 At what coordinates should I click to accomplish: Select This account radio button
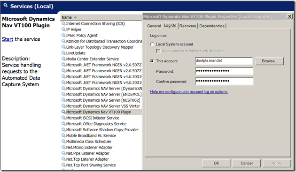(152, 61)
